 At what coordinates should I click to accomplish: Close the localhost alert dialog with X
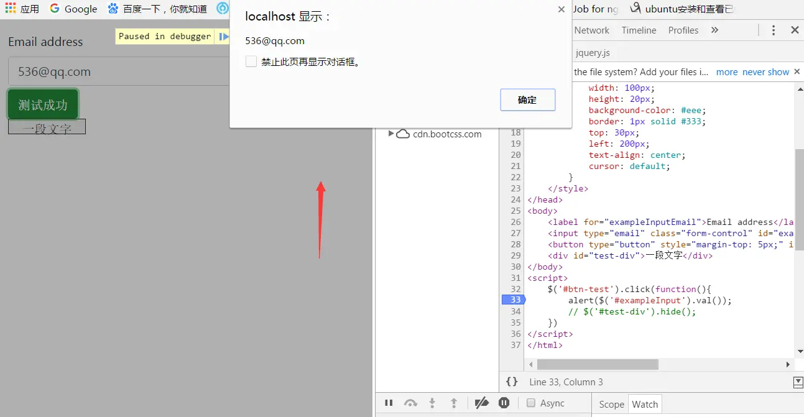[x=561, y=9]
